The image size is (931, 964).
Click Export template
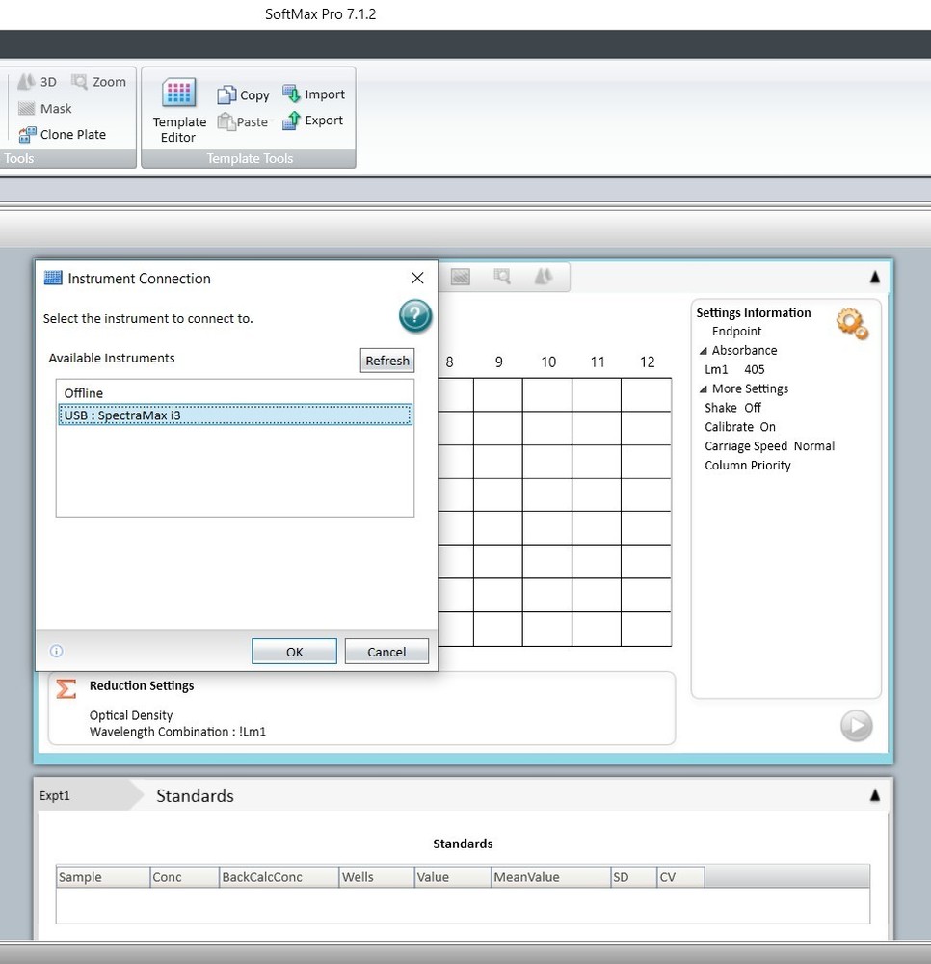coord(313,120)
